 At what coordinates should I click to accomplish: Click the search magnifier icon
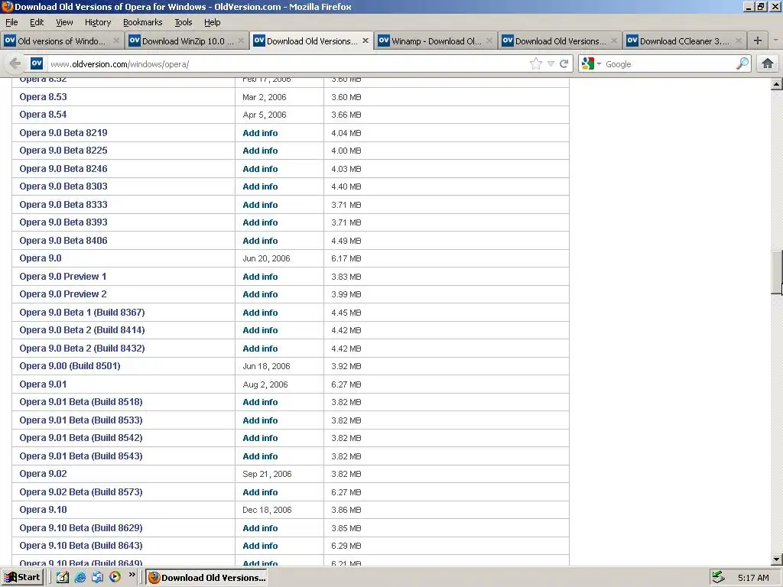click(742, 63)
